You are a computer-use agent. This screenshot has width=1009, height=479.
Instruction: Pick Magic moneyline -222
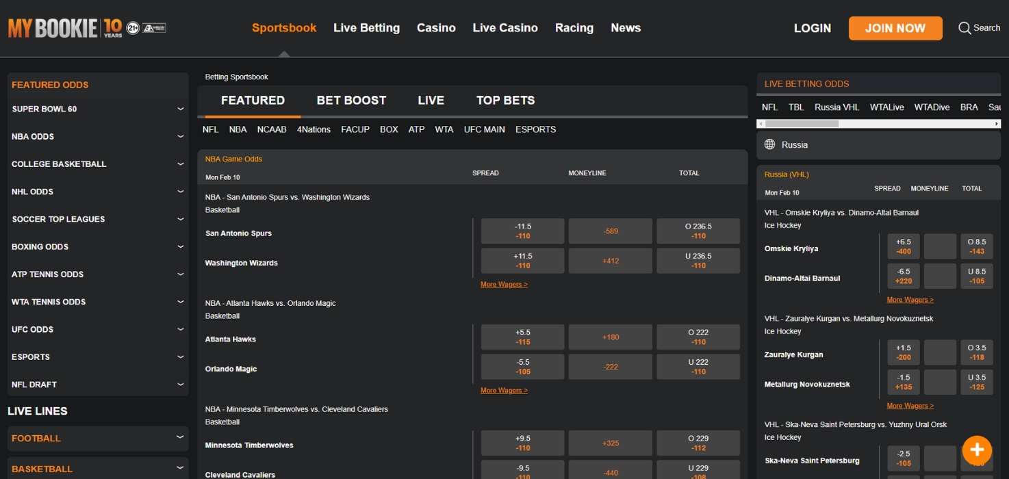click(x=611, y=367)
